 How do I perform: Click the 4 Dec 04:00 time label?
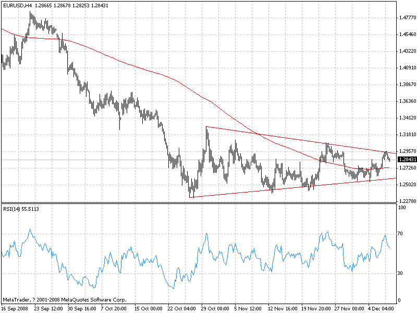coord(381,309)
